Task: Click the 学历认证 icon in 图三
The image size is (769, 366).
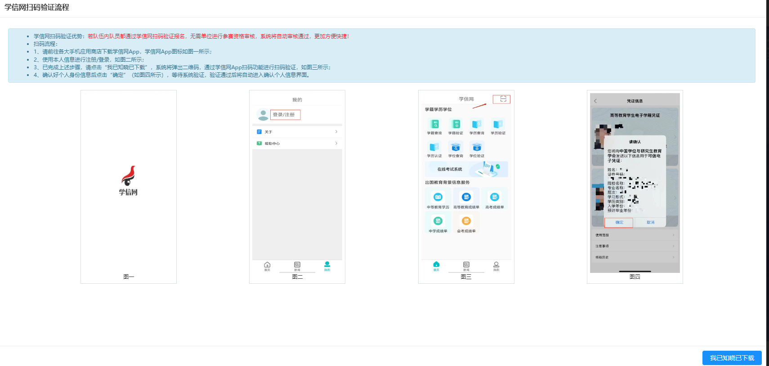Action: click(x=434, y=147)
